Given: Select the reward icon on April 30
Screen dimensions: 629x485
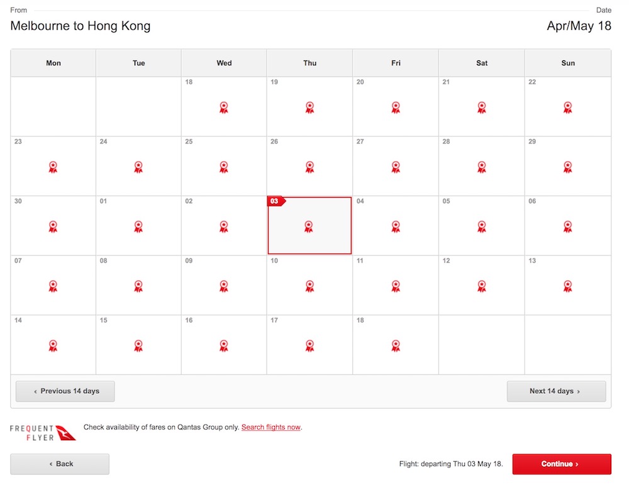Looking at the screenshot, I should pos(53,226).
